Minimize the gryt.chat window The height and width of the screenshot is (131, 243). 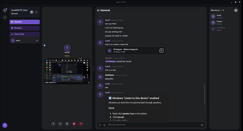pyautogui.click(x=231, y=2)
